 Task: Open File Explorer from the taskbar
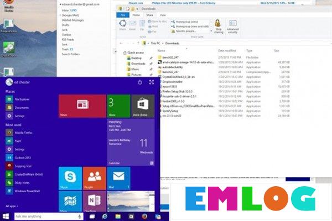click(118, 217)
